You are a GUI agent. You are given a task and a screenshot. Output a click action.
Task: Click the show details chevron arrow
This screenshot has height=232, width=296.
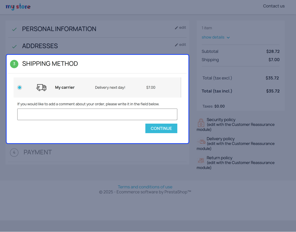(228, 37)
